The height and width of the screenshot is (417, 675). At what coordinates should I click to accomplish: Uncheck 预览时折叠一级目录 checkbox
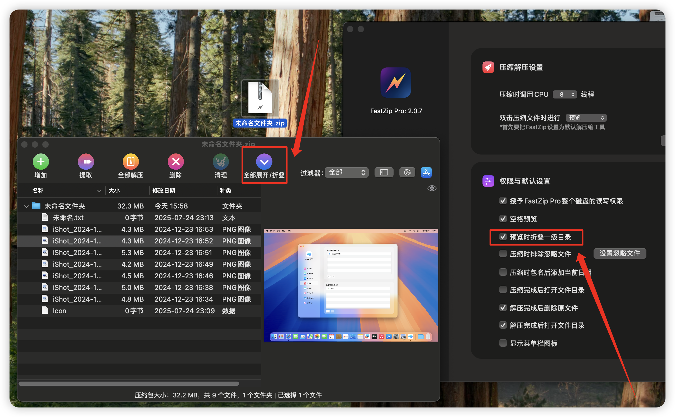503,237
